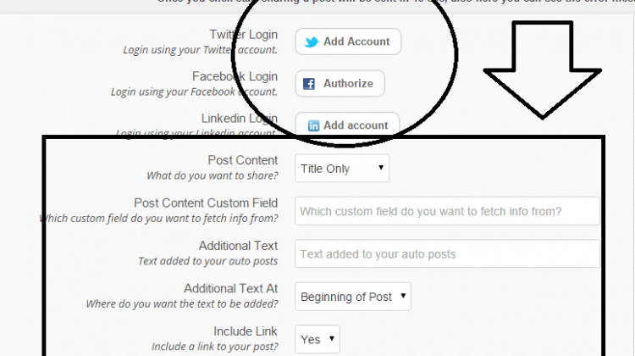635x356 pixels.
Task: Click the LinkedIn logo icon
Action: click(x=313, y=125)
